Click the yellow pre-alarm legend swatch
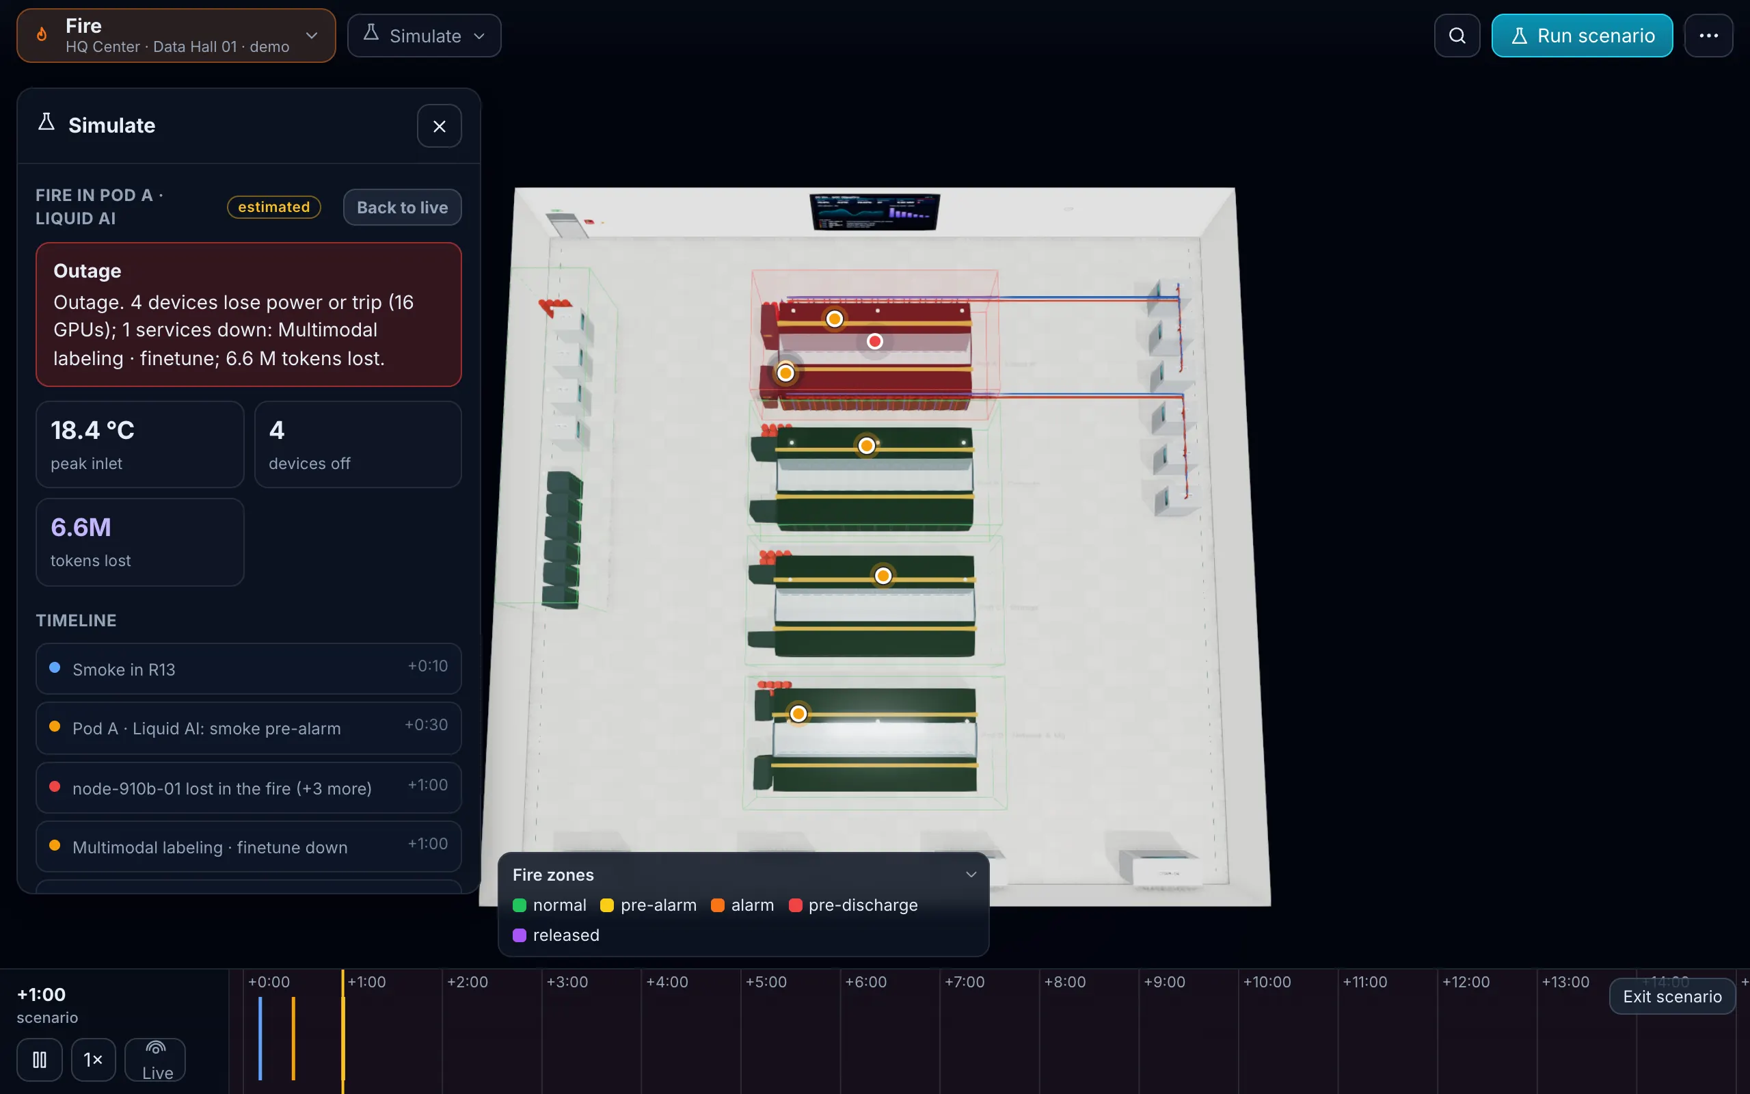Image resolution: width=1750 pixels, height=1094 pixels. tap(607, 905)
